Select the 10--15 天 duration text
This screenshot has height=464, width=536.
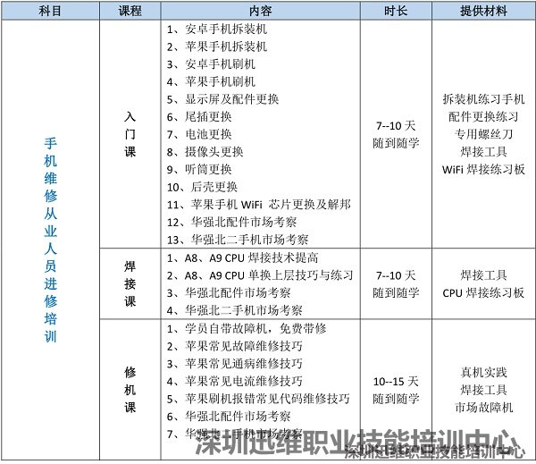pyautogui.click(x=396, y=381)
